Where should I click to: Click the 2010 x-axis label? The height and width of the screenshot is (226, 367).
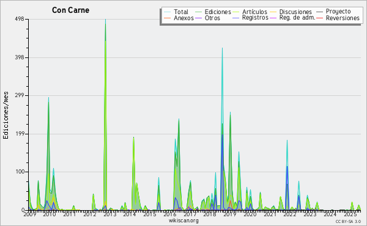(49, 214)
